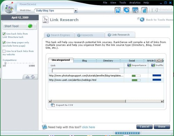Switch to the Search Engines step tab

click(59, 35)
